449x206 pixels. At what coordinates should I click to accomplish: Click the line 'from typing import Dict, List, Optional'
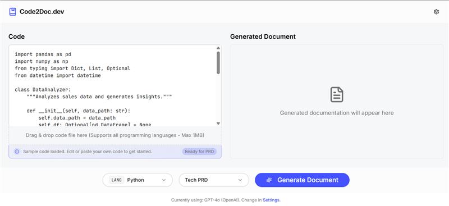(72, 68)
